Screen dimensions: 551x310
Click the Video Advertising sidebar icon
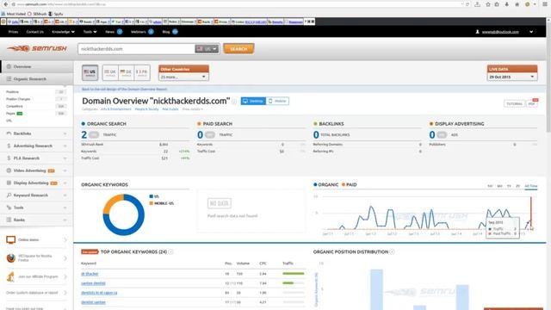(x=9, y=170)
